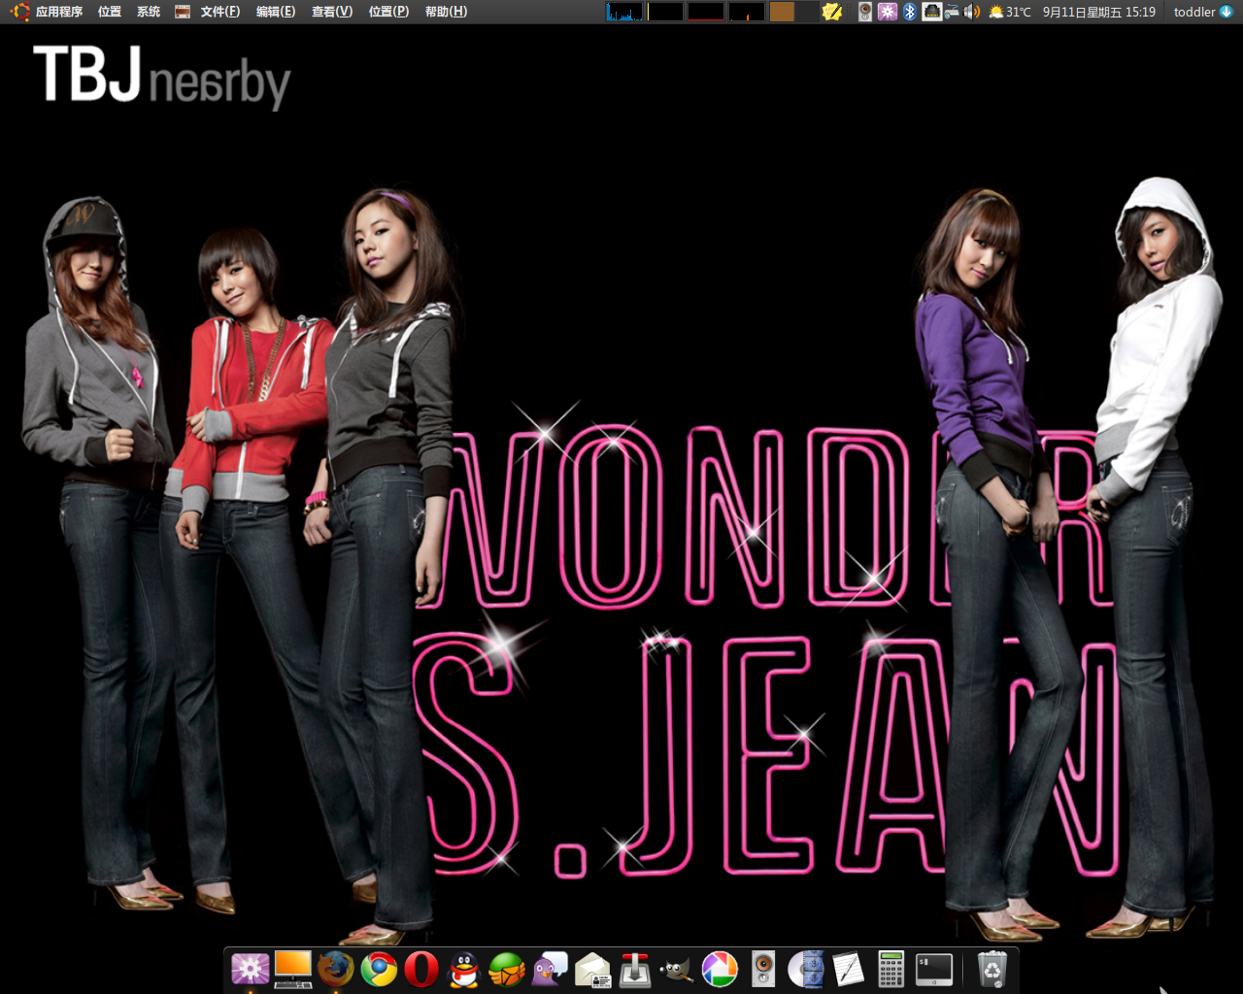Image resolution: width=1243 pixels, height=994 pixels.
Task: Open the green globe mail app
Action: 506,969
